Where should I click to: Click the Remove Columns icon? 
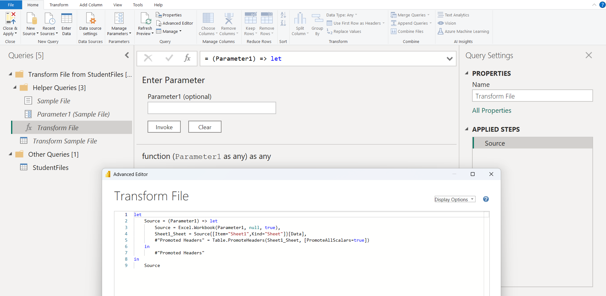[228, 23]
